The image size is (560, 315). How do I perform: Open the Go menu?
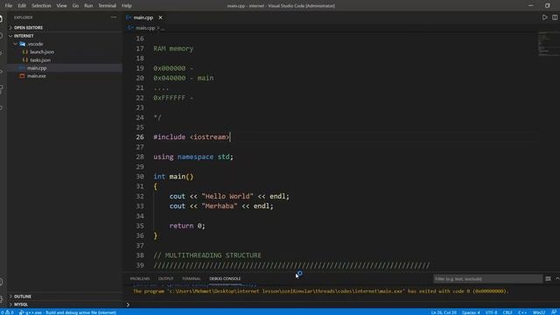point(75,6)
